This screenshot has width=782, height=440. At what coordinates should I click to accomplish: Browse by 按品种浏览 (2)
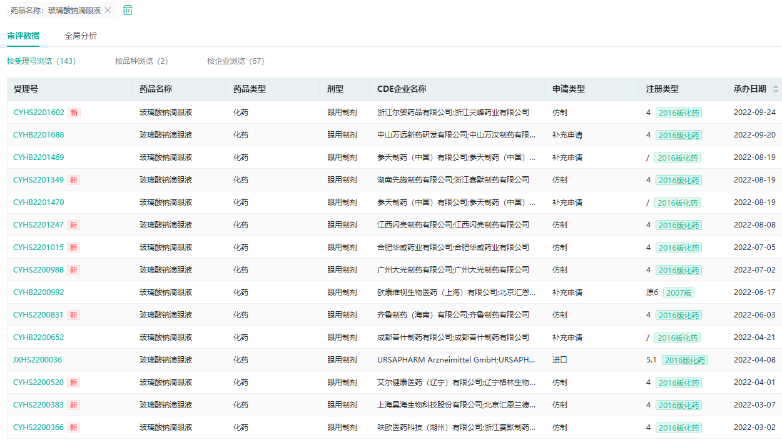click(x=141, y=61)
